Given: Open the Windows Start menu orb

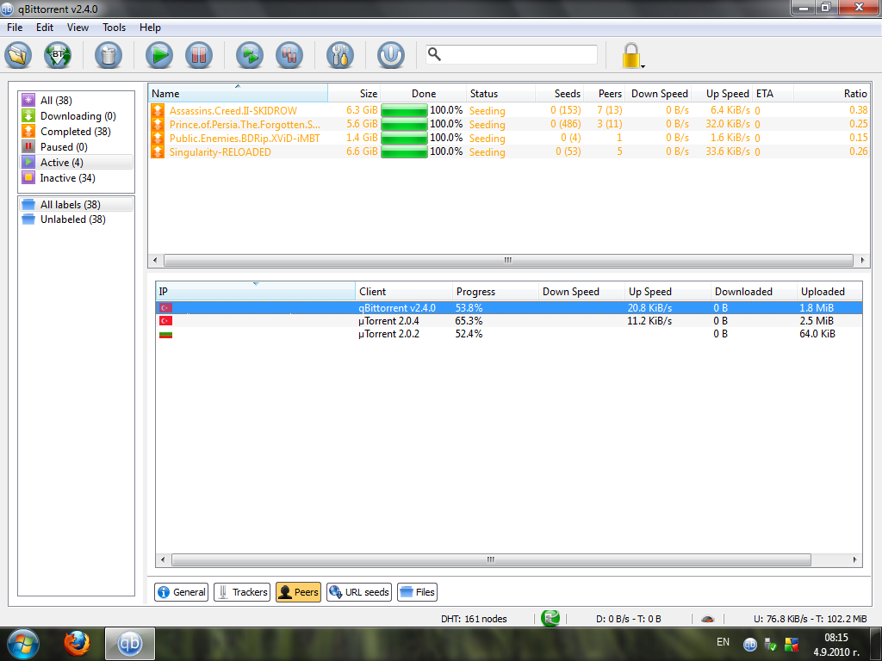Looking at the screenshot, I should (23, 644).
